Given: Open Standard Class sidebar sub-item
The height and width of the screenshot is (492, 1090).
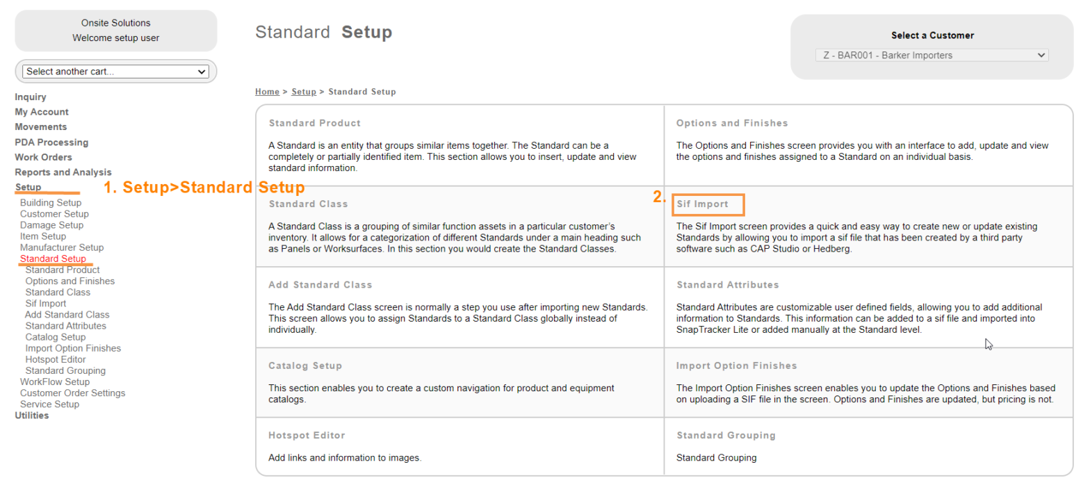Looking at the screenshot, I should click(x=58, y=292).
